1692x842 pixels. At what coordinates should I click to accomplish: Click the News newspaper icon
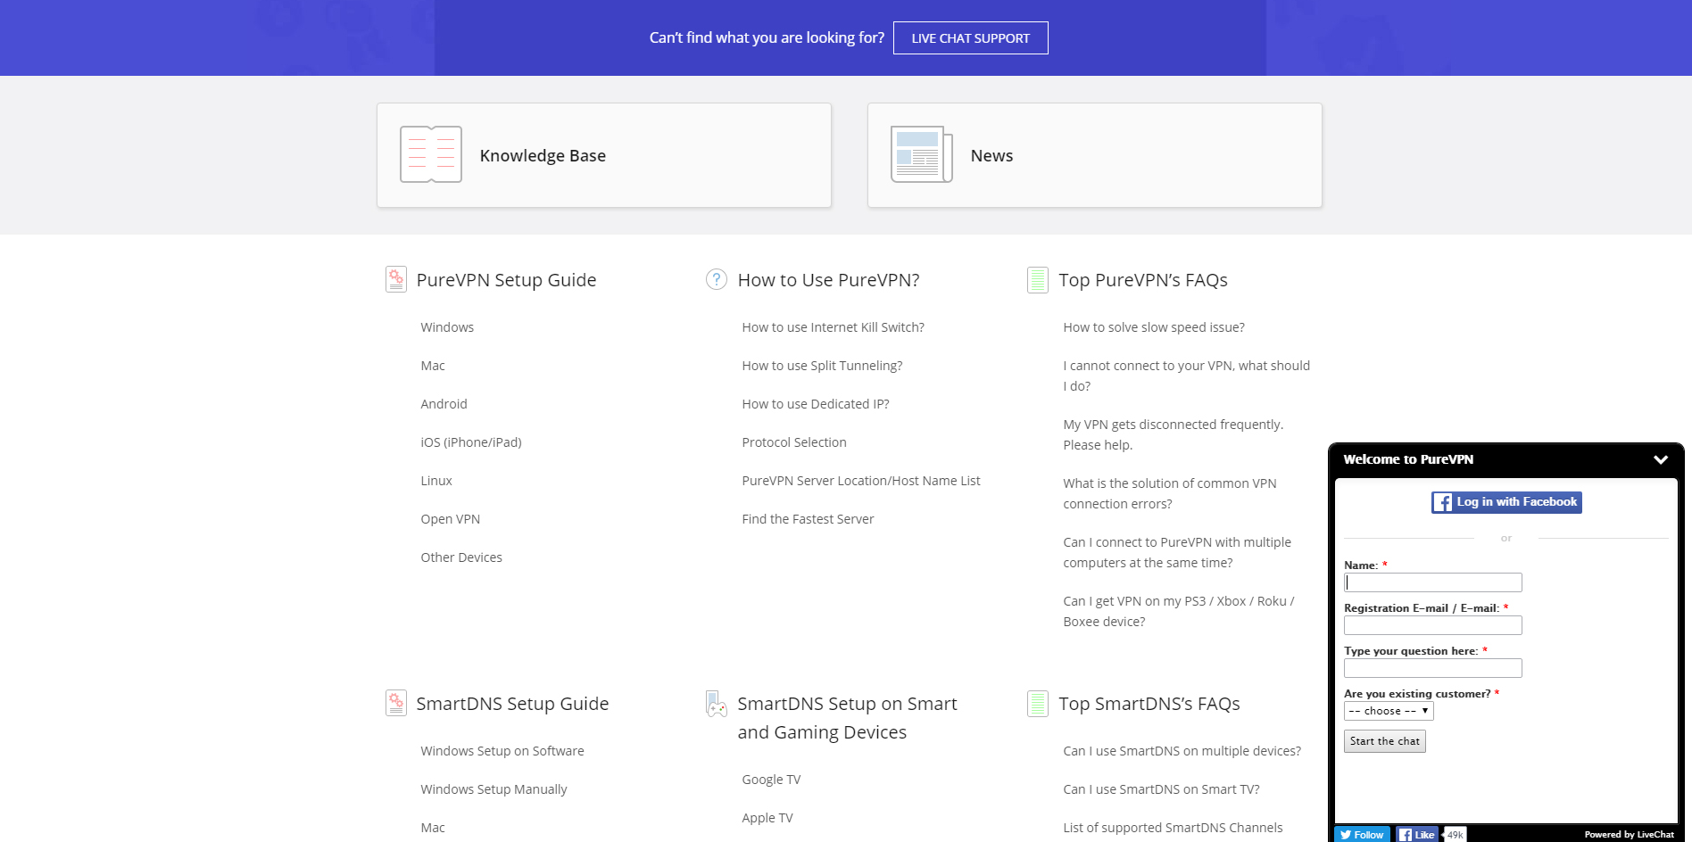pos(922,154)
